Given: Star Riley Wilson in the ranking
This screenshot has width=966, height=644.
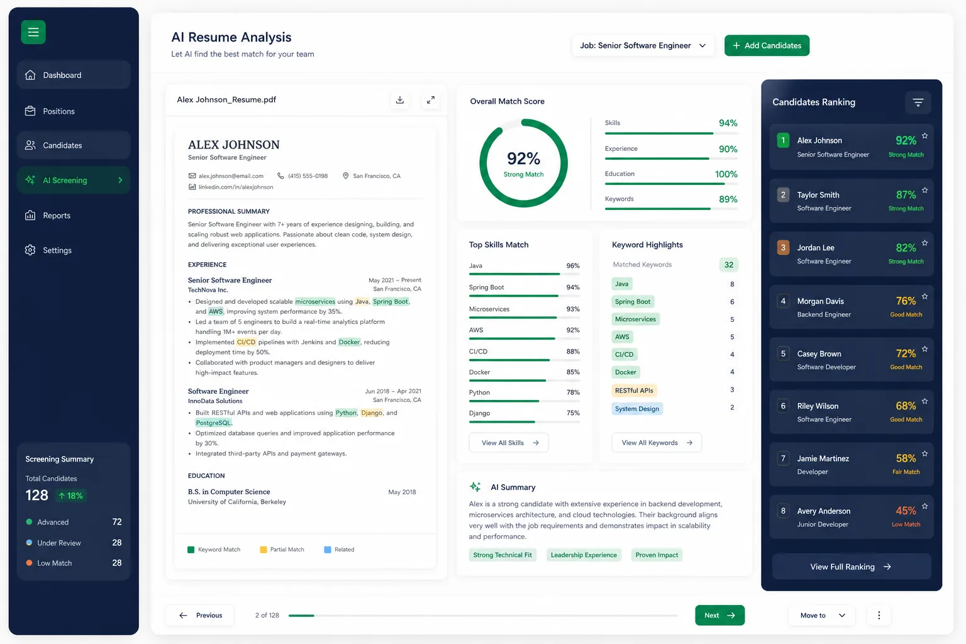Looking at the screenshot, I should 924,401.
